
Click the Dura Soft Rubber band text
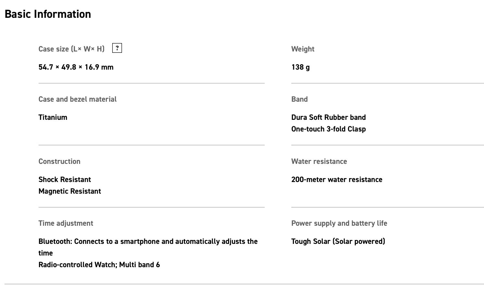[328, 117]
